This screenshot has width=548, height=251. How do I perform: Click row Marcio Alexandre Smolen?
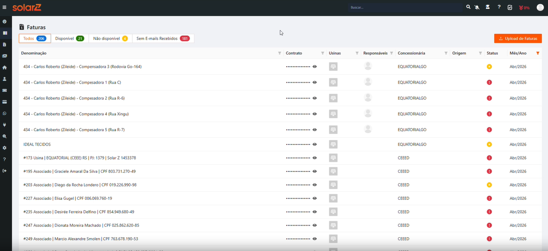[280, 239]
